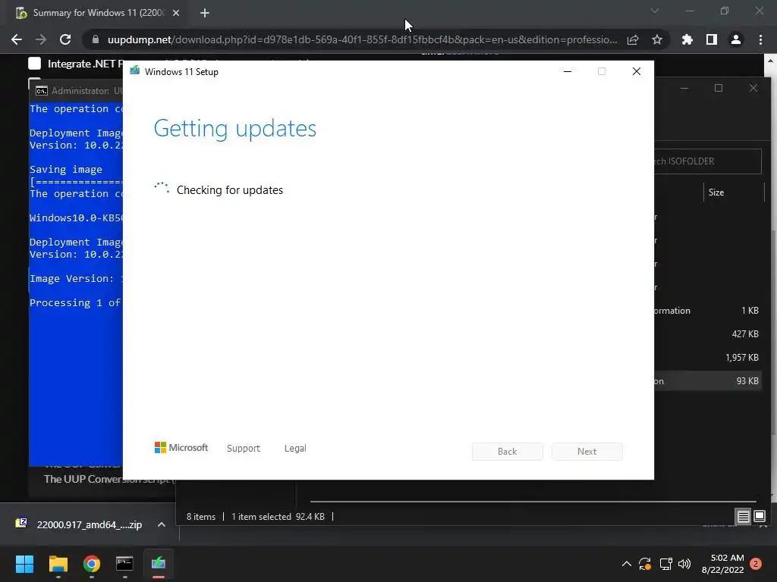Switch Explorer to large icons view
777x582 pixels.
coord(760,517)
